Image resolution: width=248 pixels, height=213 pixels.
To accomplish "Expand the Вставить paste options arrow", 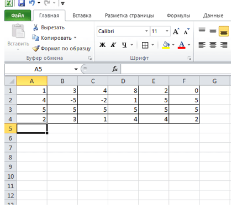I will pyautogui.click(x=18, y=49).
